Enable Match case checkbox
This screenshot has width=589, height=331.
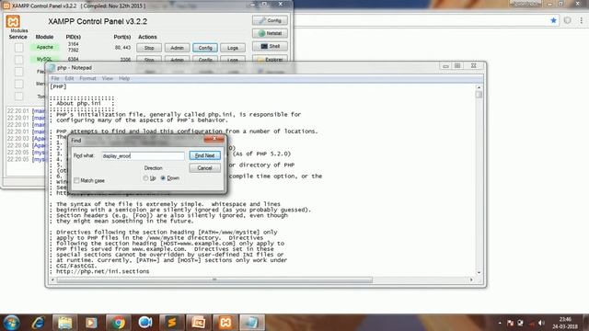coord(76,180)
